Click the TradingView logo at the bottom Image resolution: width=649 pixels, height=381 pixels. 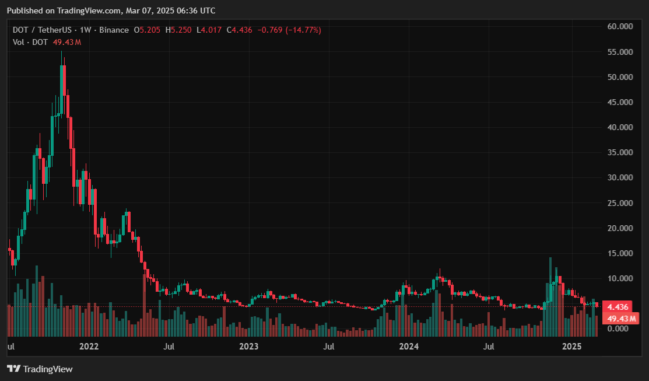pos(40,369)
